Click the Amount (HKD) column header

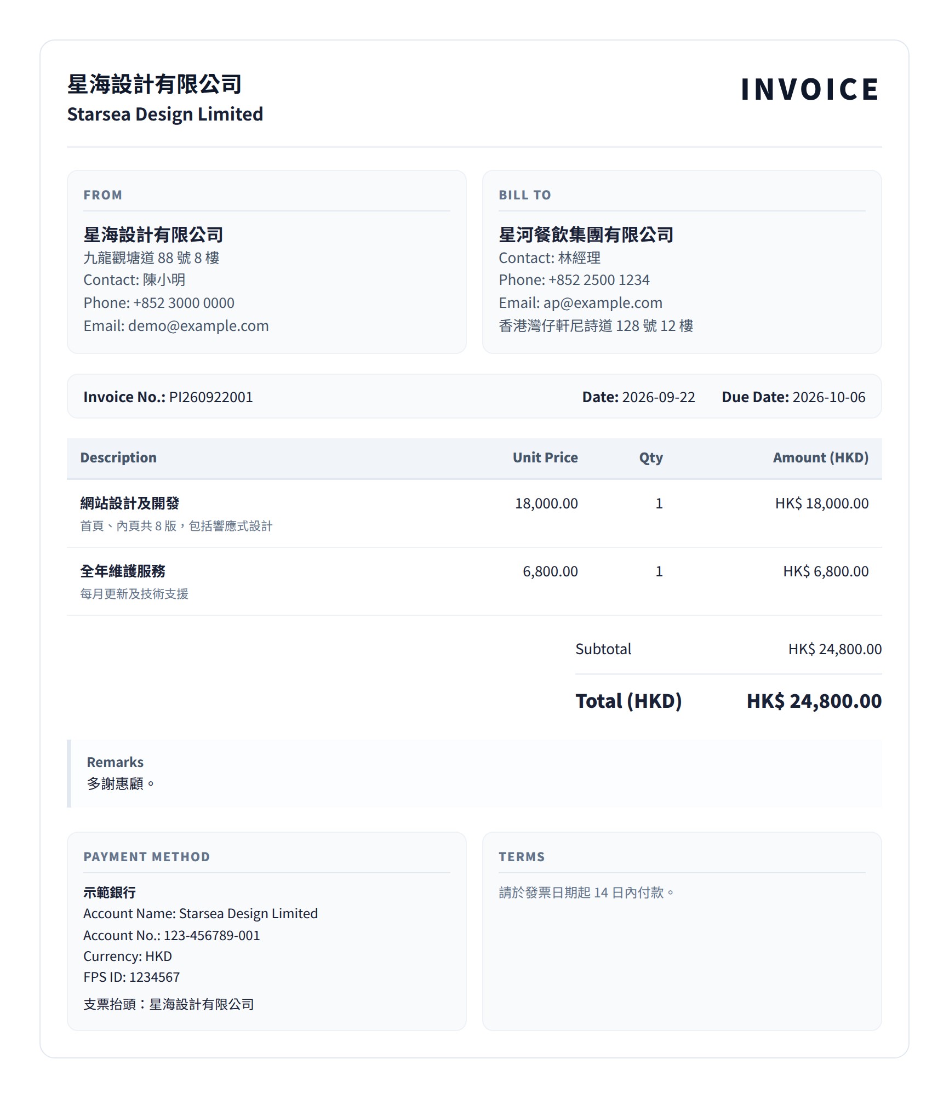coord(821,457)
